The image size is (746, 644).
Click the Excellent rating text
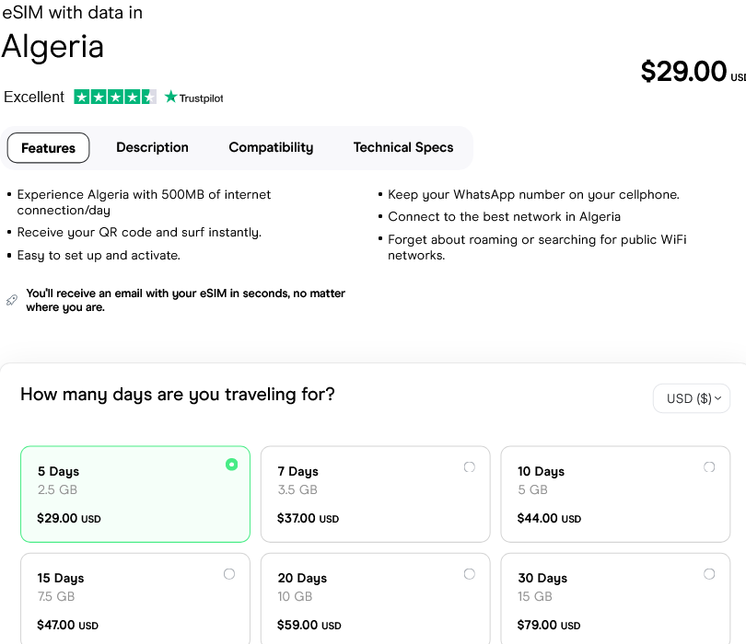[x=34, y=97]
